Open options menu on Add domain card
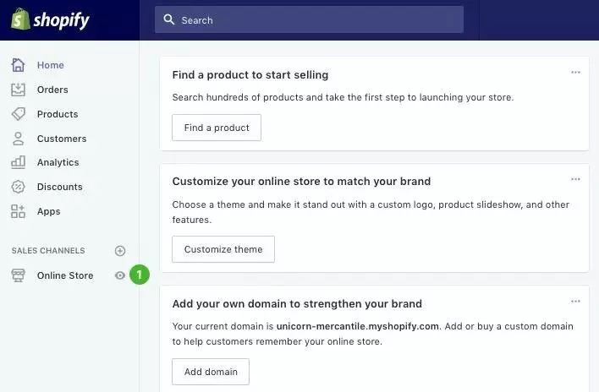 click(x=575, y=302)
